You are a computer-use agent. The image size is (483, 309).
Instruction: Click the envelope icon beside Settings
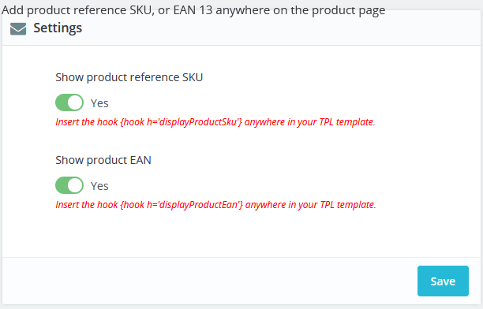tap(18, 29)
